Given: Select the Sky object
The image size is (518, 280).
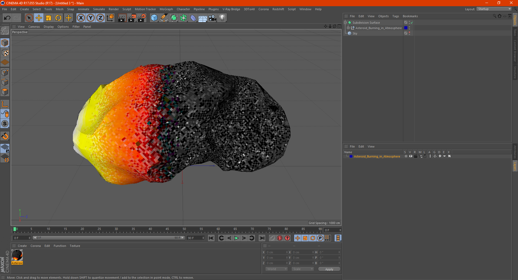Looking at the screenshot, I should pos(355,33).
